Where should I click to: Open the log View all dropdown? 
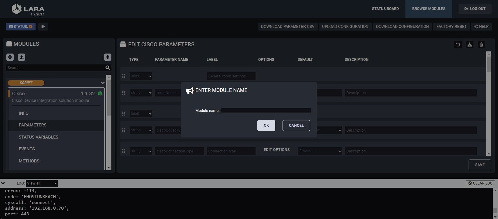tap(42, 183)
